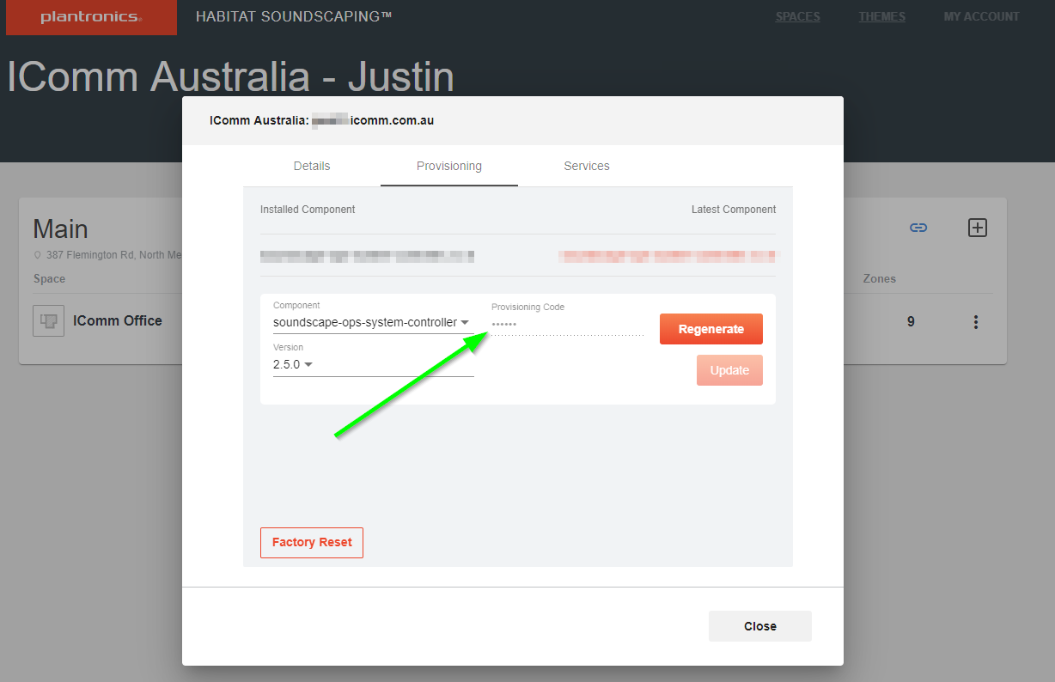Click the Provisioning Code field
This screenshot has height=682, width=1055.
coord(567,324)
